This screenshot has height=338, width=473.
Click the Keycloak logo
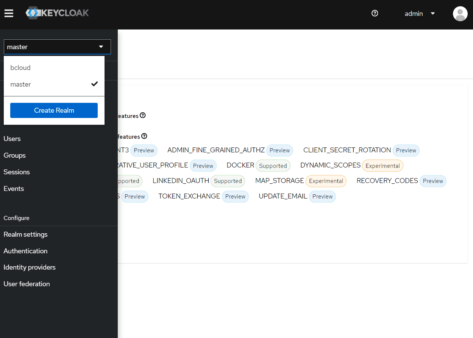click(57, 13)
